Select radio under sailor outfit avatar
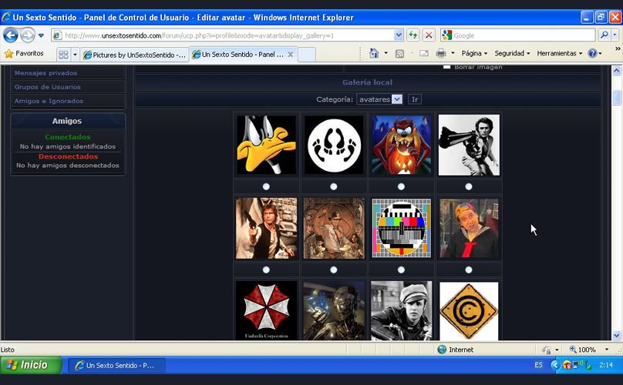This screenshot has width=623, height=385. coord(469,270)
